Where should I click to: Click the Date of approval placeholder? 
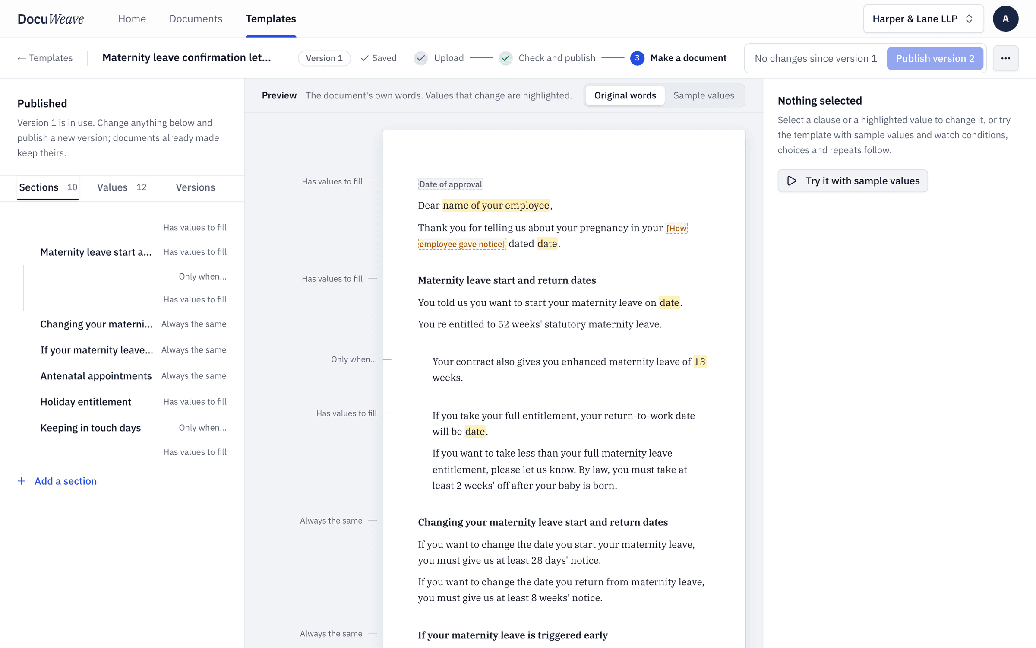450,184
